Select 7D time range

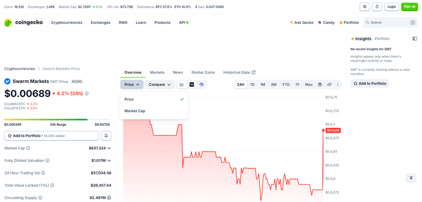click(x=252, y=85)
